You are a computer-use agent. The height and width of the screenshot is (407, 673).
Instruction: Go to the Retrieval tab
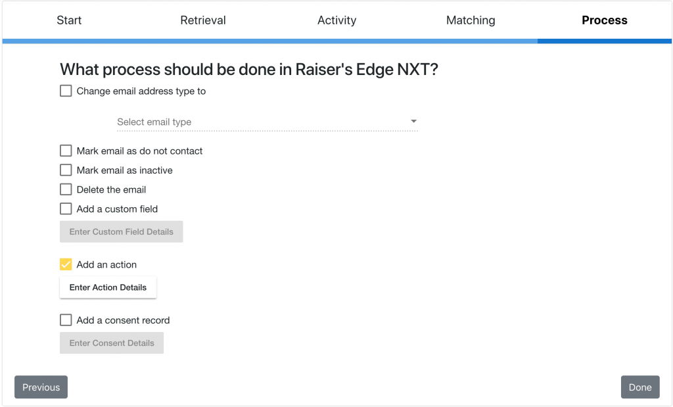tap(202, 20)
